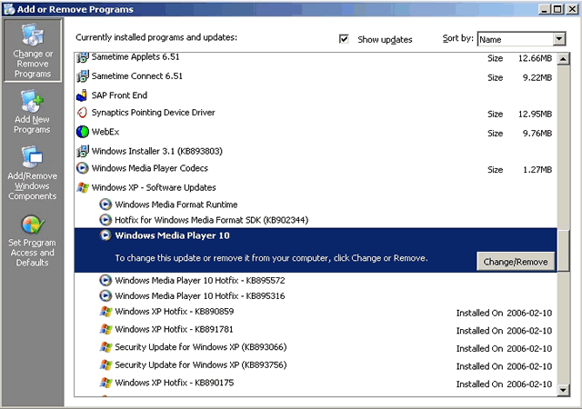Click the Synaptics Pointing Device Driver icon
The width and height of the screenshot is (582, 409).
coord(82,113)
